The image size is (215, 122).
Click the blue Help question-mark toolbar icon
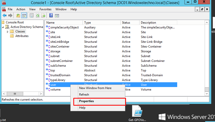pyautogui.click(x=51, y=15)
